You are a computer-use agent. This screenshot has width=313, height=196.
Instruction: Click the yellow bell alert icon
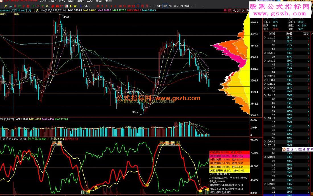tap(71, 6)
